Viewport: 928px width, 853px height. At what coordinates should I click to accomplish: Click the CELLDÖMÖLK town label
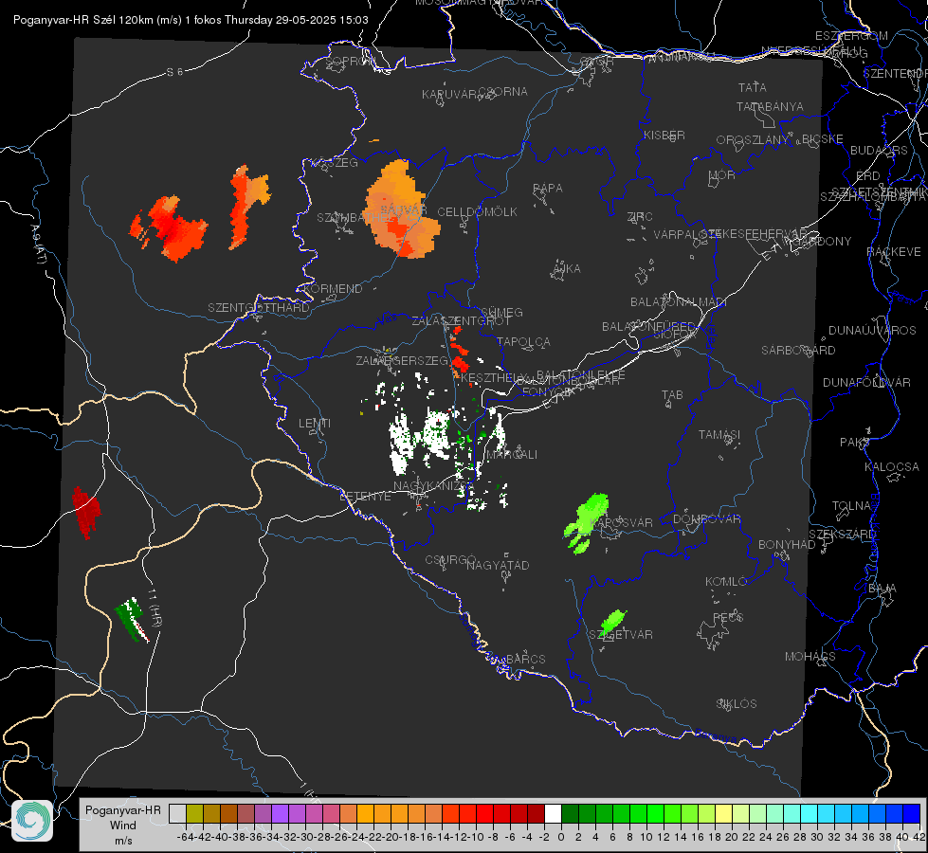(477, 212)
